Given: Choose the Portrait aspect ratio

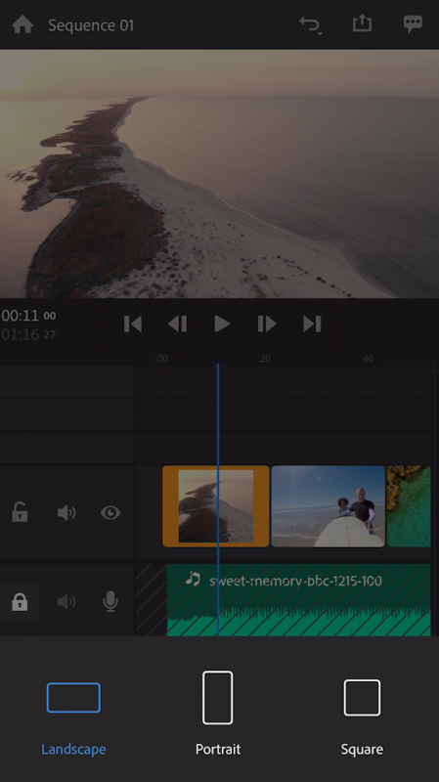Looking at the screenshot, I should [x=217, y=714].
